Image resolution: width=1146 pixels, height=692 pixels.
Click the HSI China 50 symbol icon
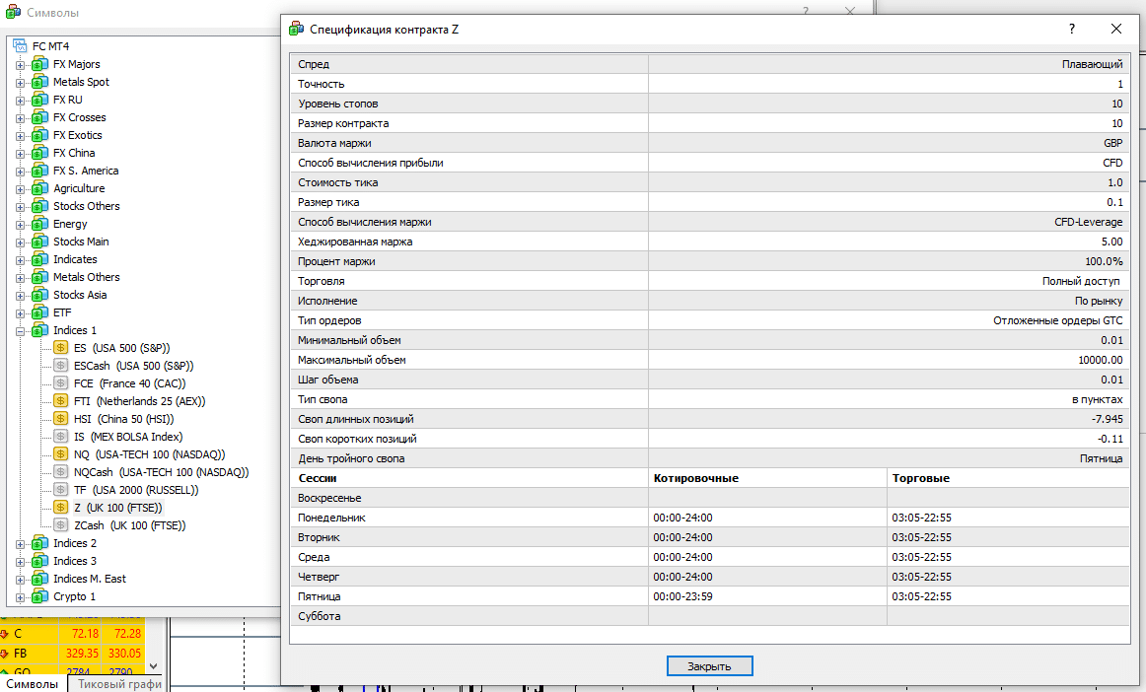point(61,419)
